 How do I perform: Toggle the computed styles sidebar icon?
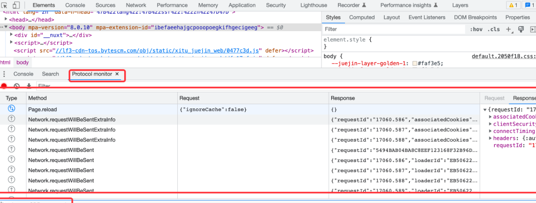tap(533, 29)
